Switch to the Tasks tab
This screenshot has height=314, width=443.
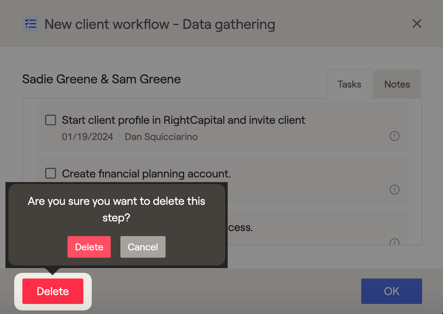click(x=349, y=84)
